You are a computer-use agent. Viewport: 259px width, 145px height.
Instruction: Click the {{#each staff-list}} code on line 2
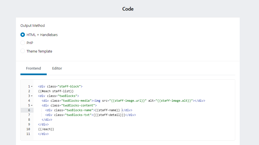(56, 91)
